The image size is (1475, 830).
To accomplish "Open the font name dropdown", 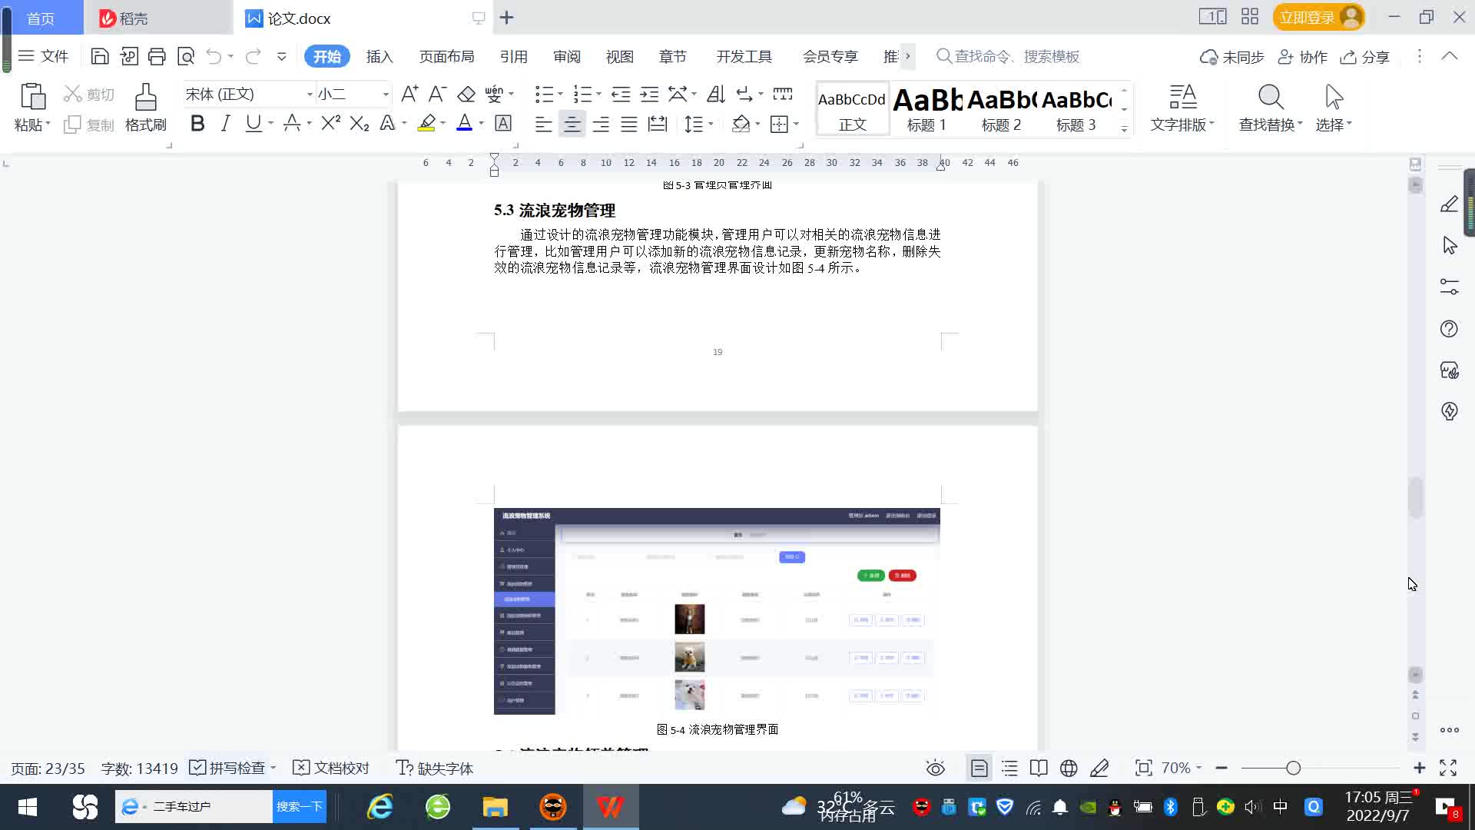I will coord(310,95).
